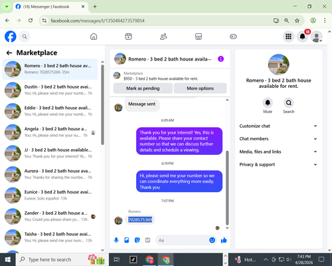Bookmark this page with the star icon
332x266 pixels.
pyautogui.click(x=297, y=21)
